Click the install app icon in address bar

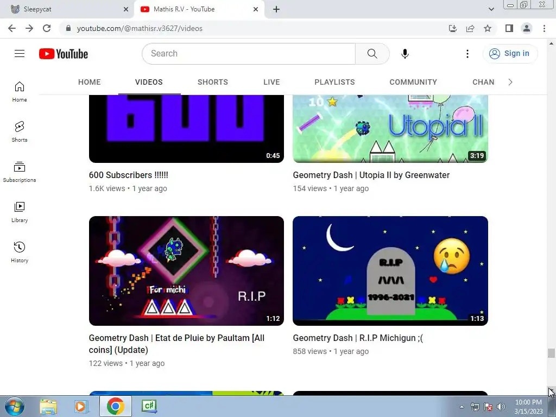[x=453, y=28]
